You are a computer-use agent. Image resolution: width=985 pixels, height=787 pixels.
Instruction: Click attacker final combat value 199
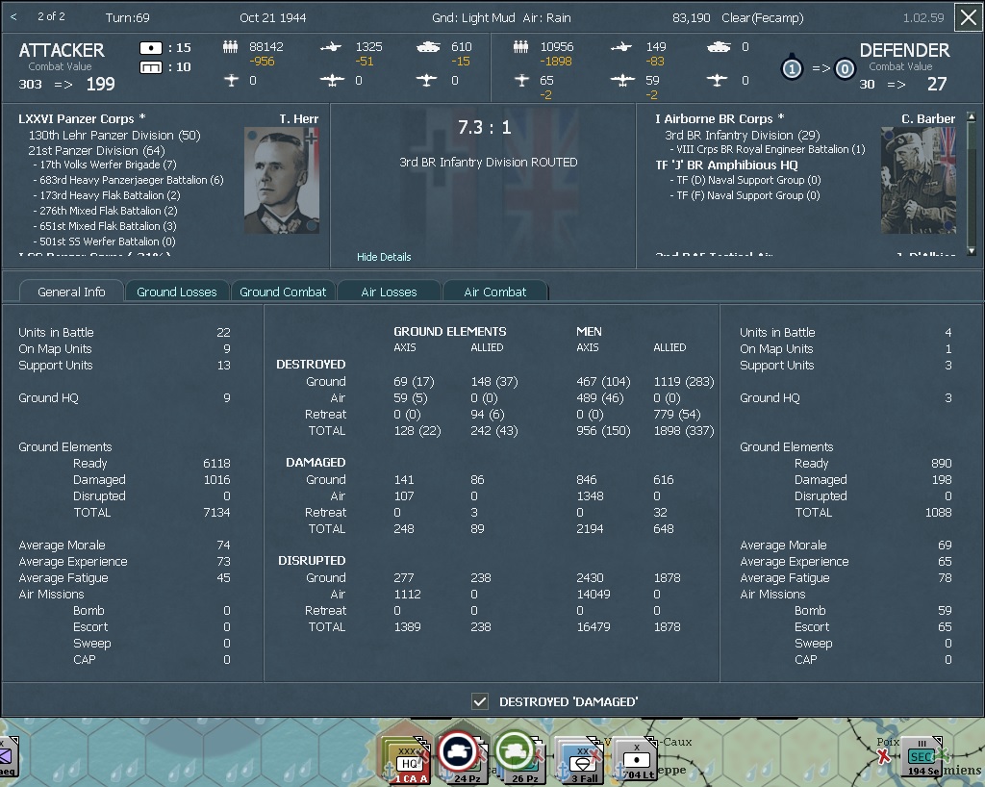100,84
